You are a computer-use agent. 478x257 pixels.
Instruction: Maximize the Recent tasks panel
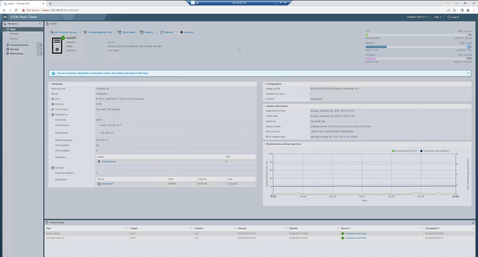pos(473,223)
